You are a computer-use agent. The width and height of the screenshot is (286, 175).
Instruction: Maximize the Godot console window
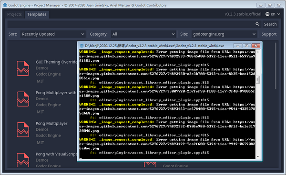[246, 46]
